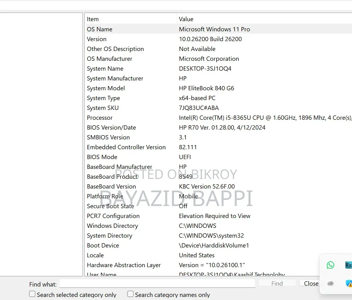Click the x64-based PC value
Screen dimensions: 352x300
[x=197, y=98]
